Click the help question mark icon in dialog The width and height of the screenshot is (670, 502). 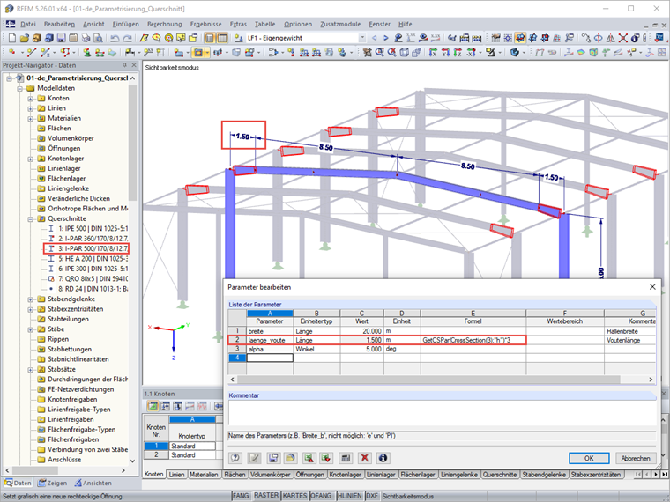pos(235,458)
